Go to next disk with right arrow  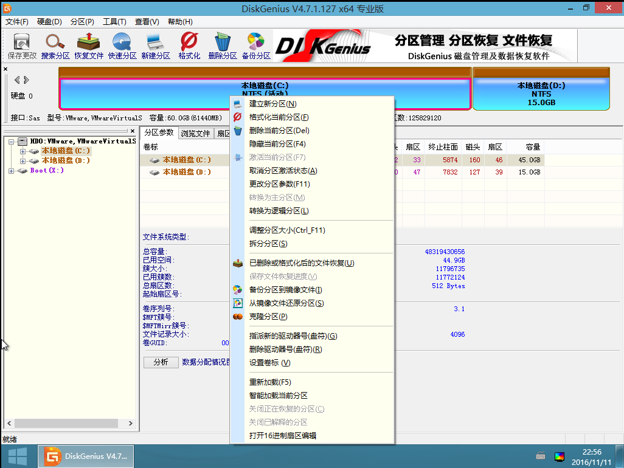pos(26,80)
